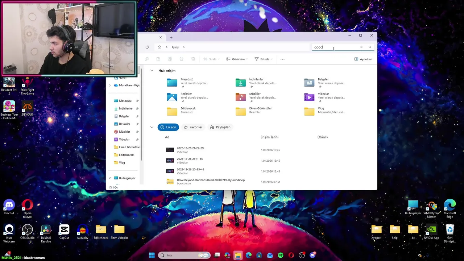This screenshot has height=261, width=464.
Task: Open the Sırala sort dropdown
Action: point(211,59)
